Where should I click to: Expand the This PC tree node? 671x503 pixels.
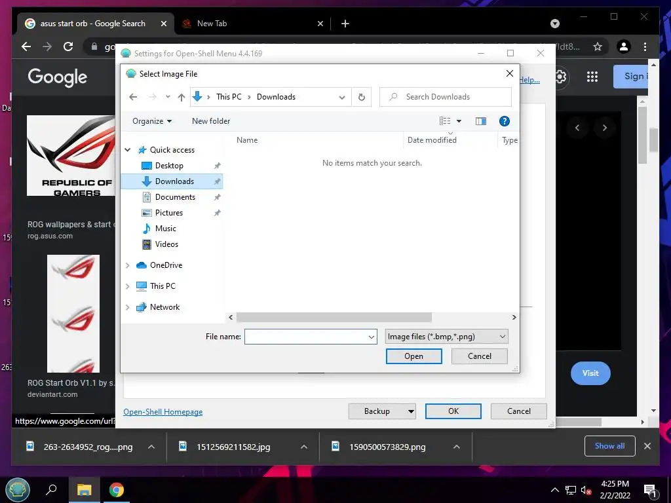pos(128,286)
